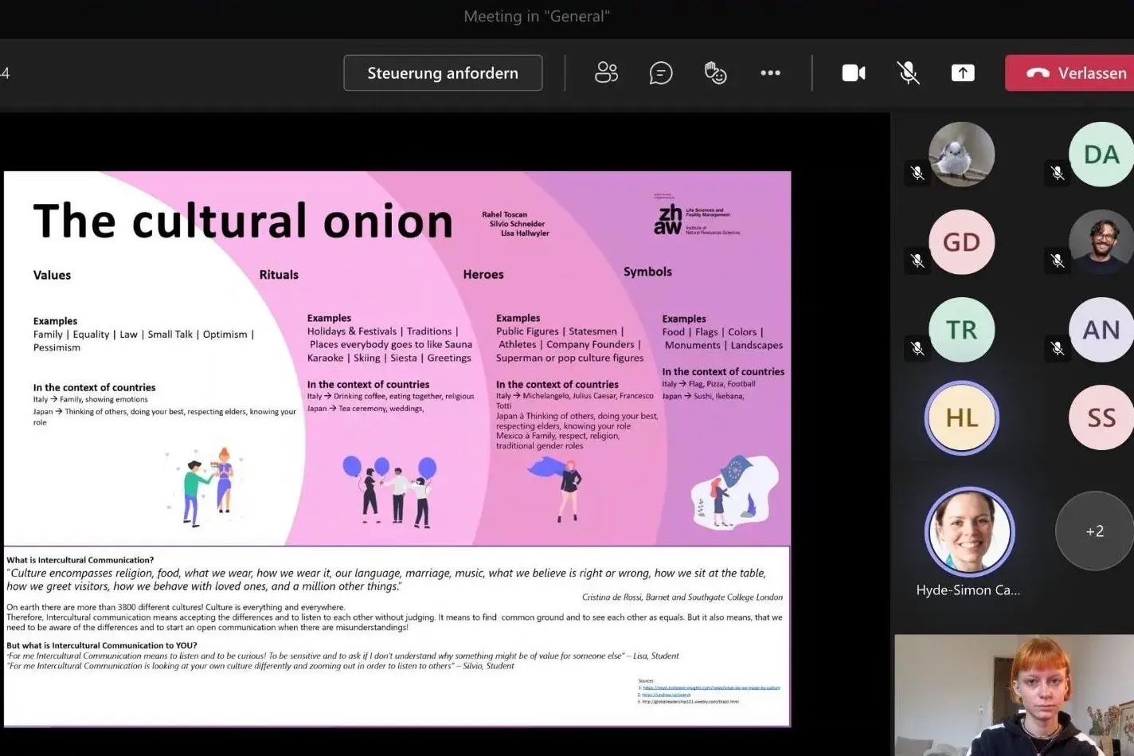This screenshot has height=756, width=1134.
Task: Open the meeting chat
Action: [x=661, y=73]
